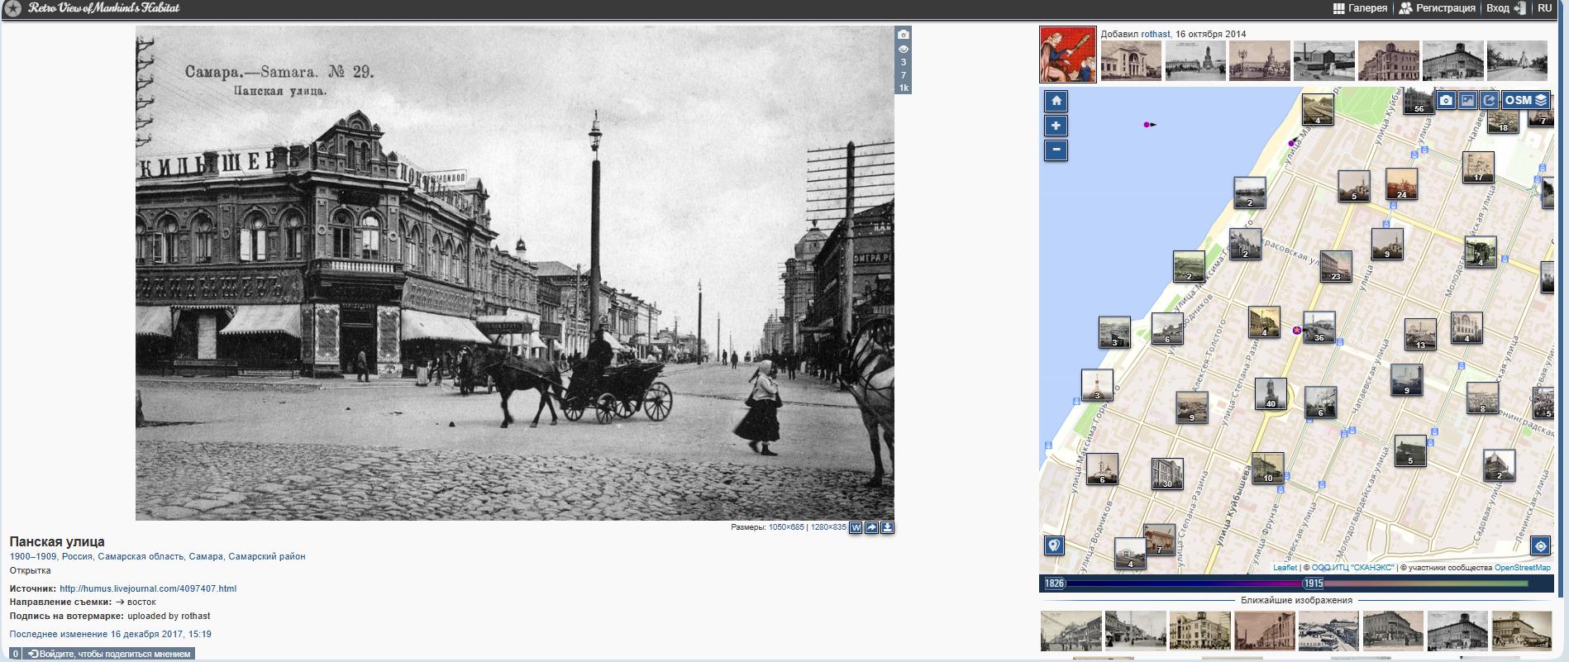
Task: Click the share arrow icon below photo
Action: 871,527
